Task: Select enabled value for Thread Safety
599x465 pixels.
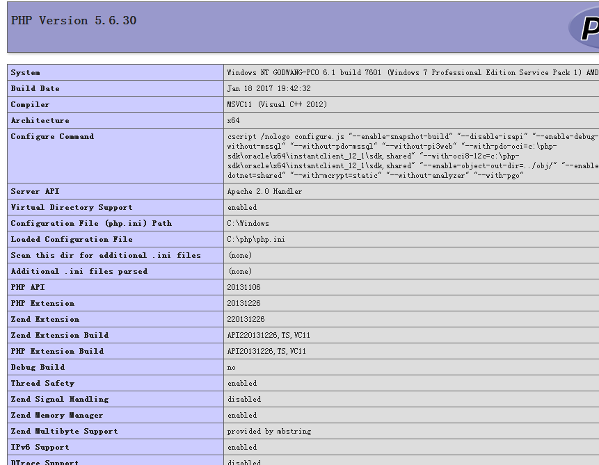Action: 242,384
